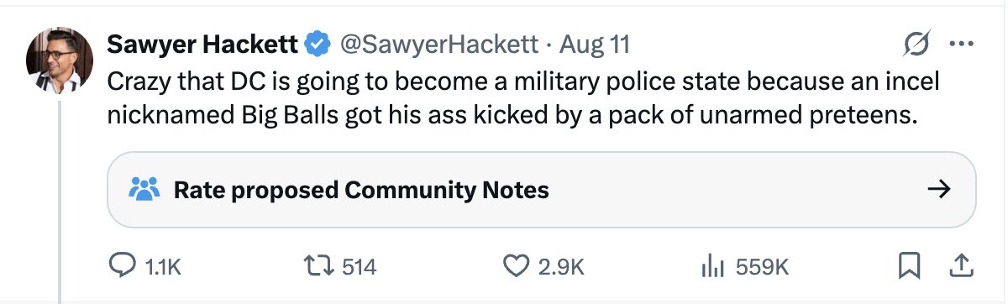Viewport: 1008px width, 304px height.
Task: Open the three-dot More menu
Action: point(959,44)
